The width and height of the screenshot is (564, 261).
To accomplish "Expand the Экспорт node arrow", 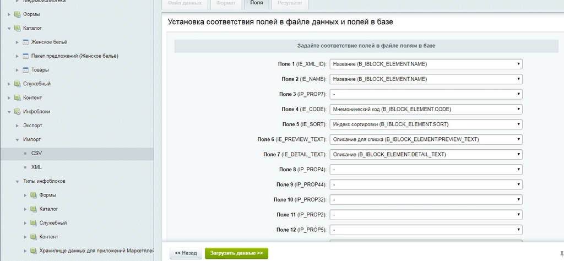I will 17,126.
